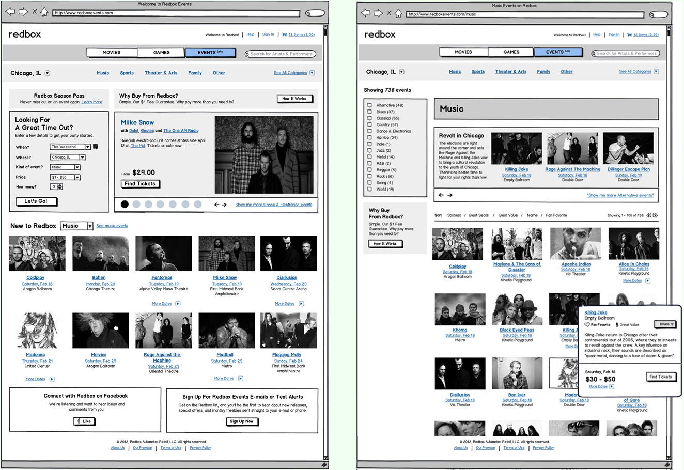684x470 pixels.
Task: Click the Fan Favorite heart icon in the Killing Joke popup
Action: 587,325
